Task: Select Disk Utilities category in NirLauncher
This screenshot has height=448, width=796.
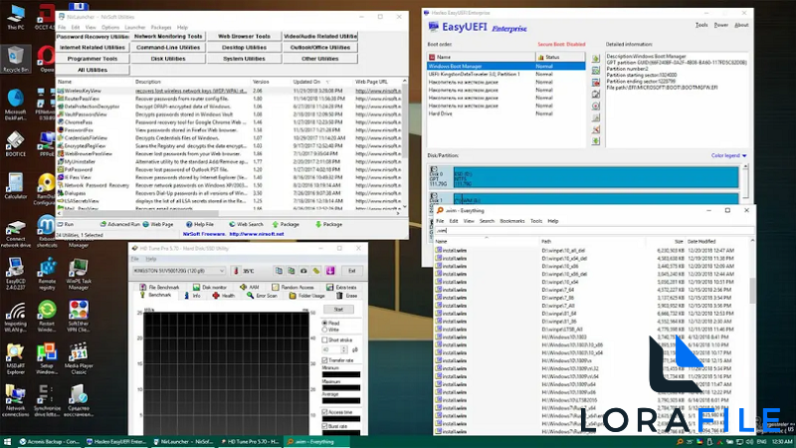Action: pos(168,59)
